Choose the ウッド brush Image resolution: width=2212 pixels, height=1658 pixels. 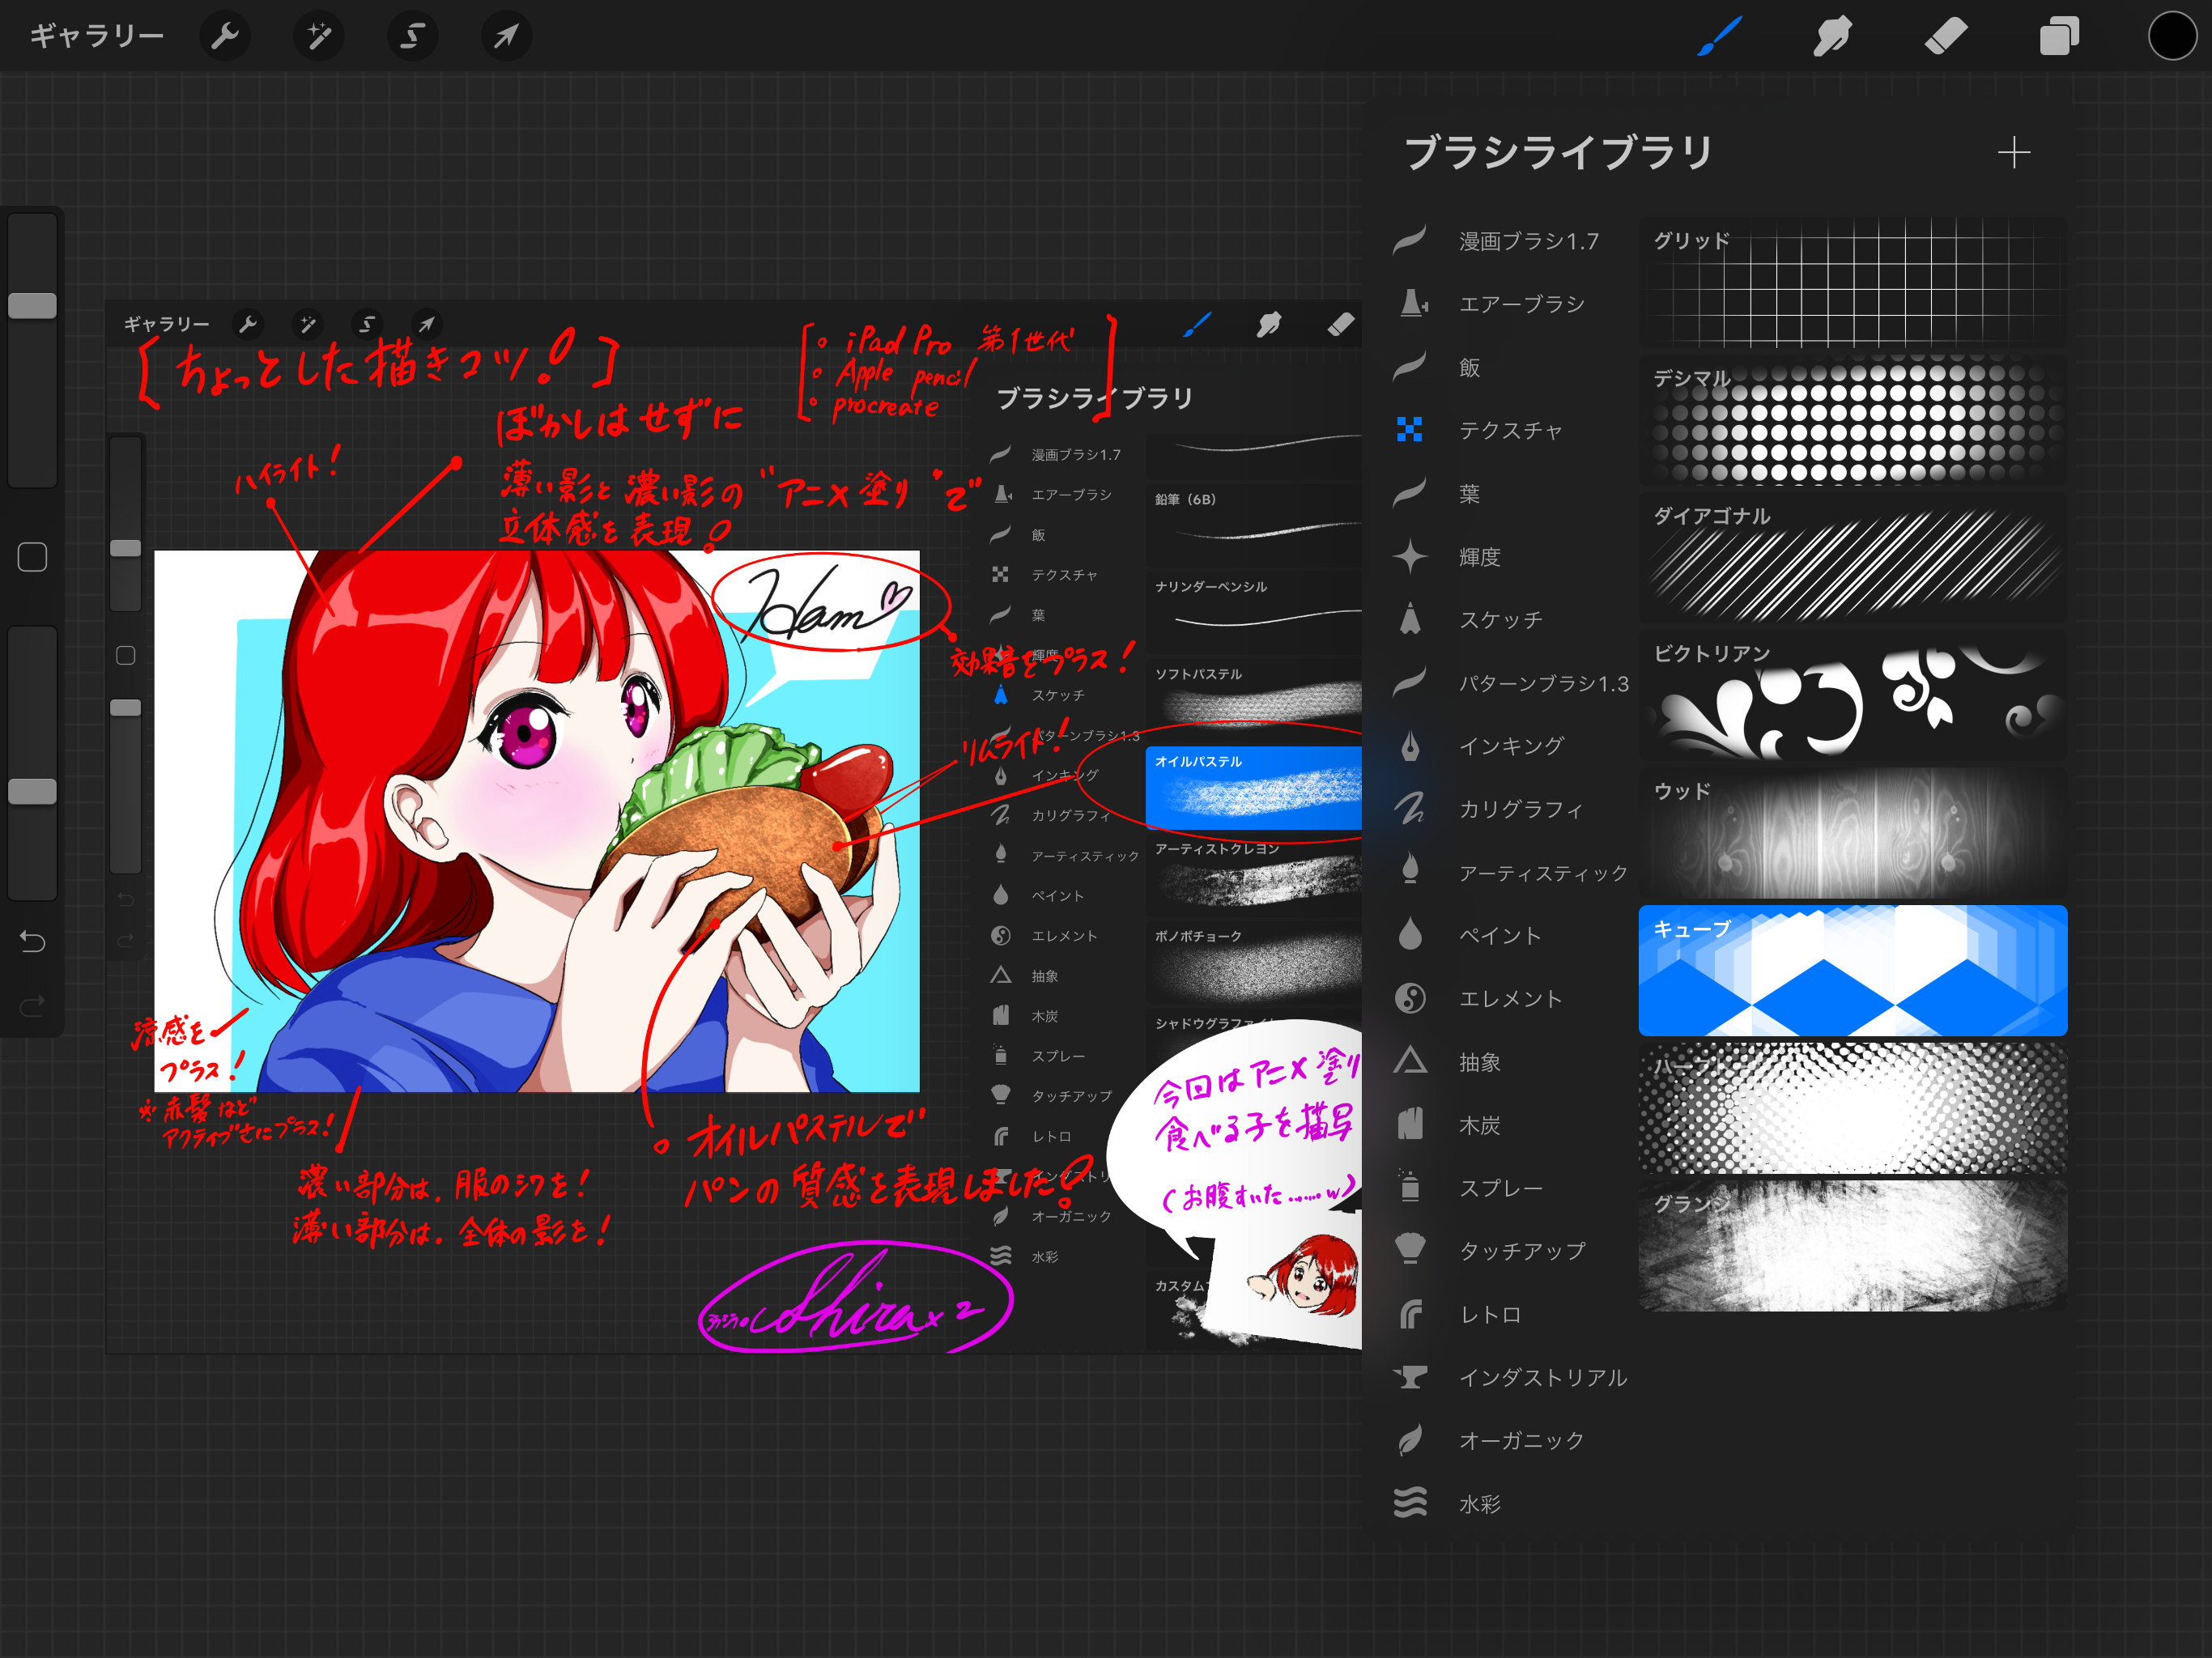pos(1852,833)
